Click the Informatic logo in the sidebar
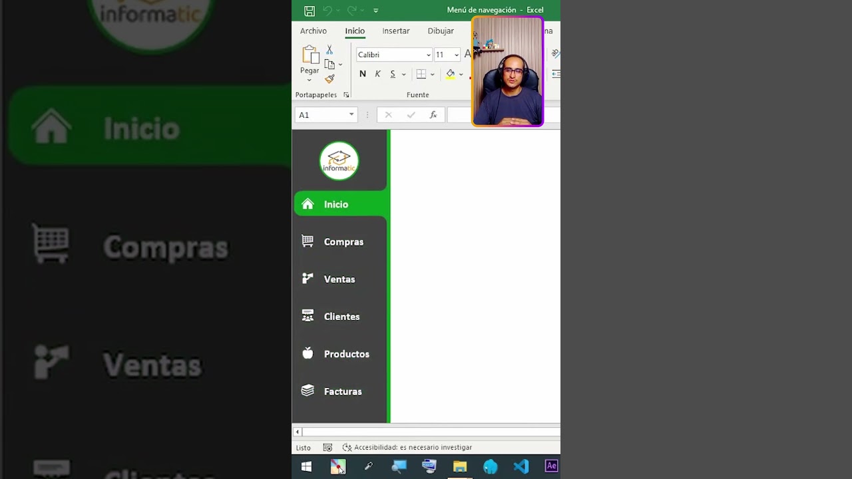 click(339, 161)
